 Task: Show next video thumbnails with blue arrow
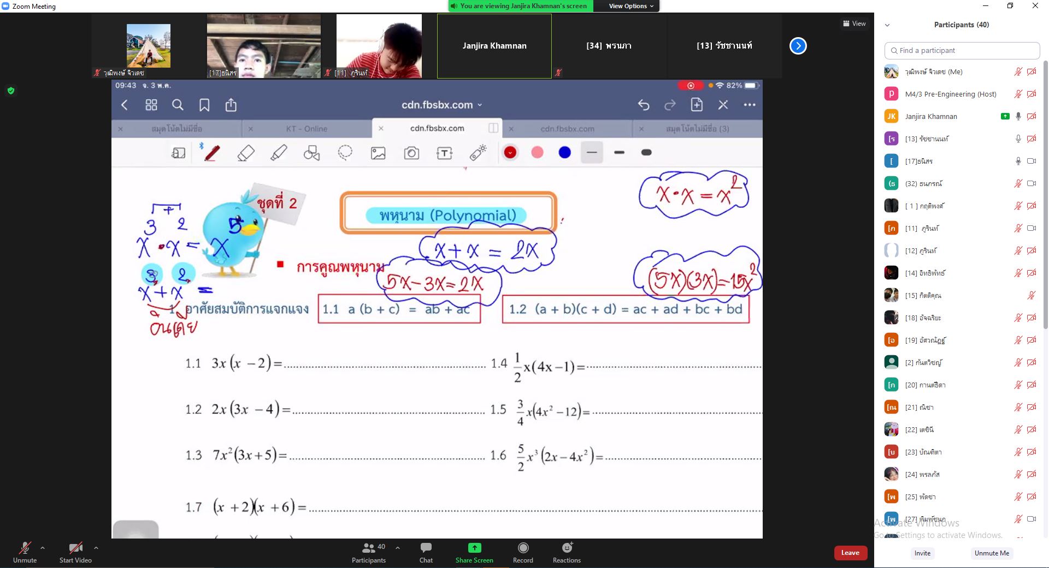coord(798,46)
